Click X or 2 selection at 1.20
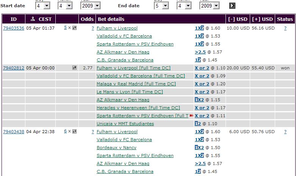The height and width of the screenshot is (176, 296). 202,84
